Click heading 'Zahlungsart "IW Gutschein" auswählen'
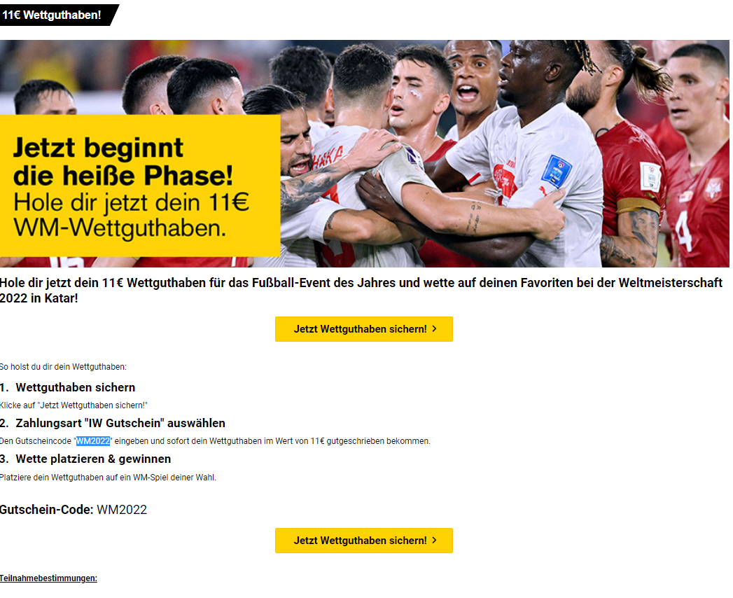 coord(120,423)
